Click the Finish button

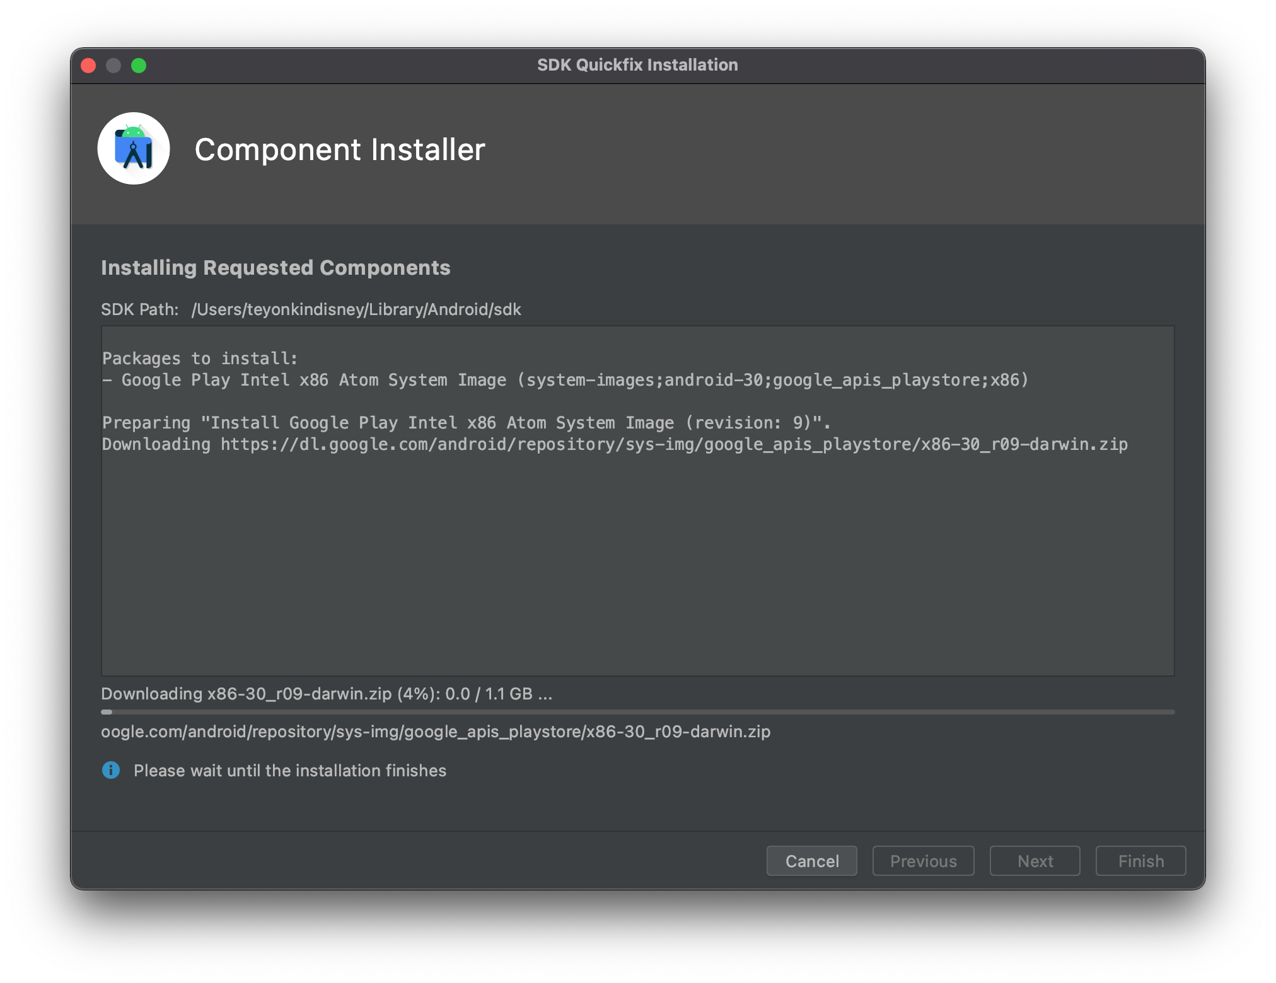(1140, 861)
